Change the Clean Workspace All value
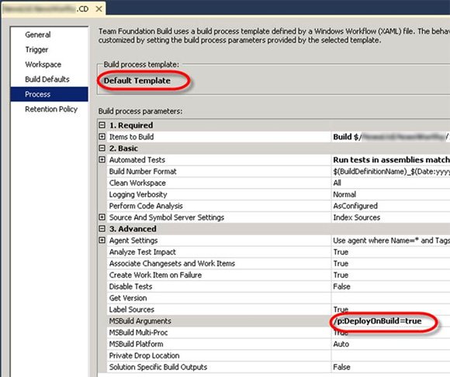This screenshot has width=450, height=377. [x=391, y=183]
